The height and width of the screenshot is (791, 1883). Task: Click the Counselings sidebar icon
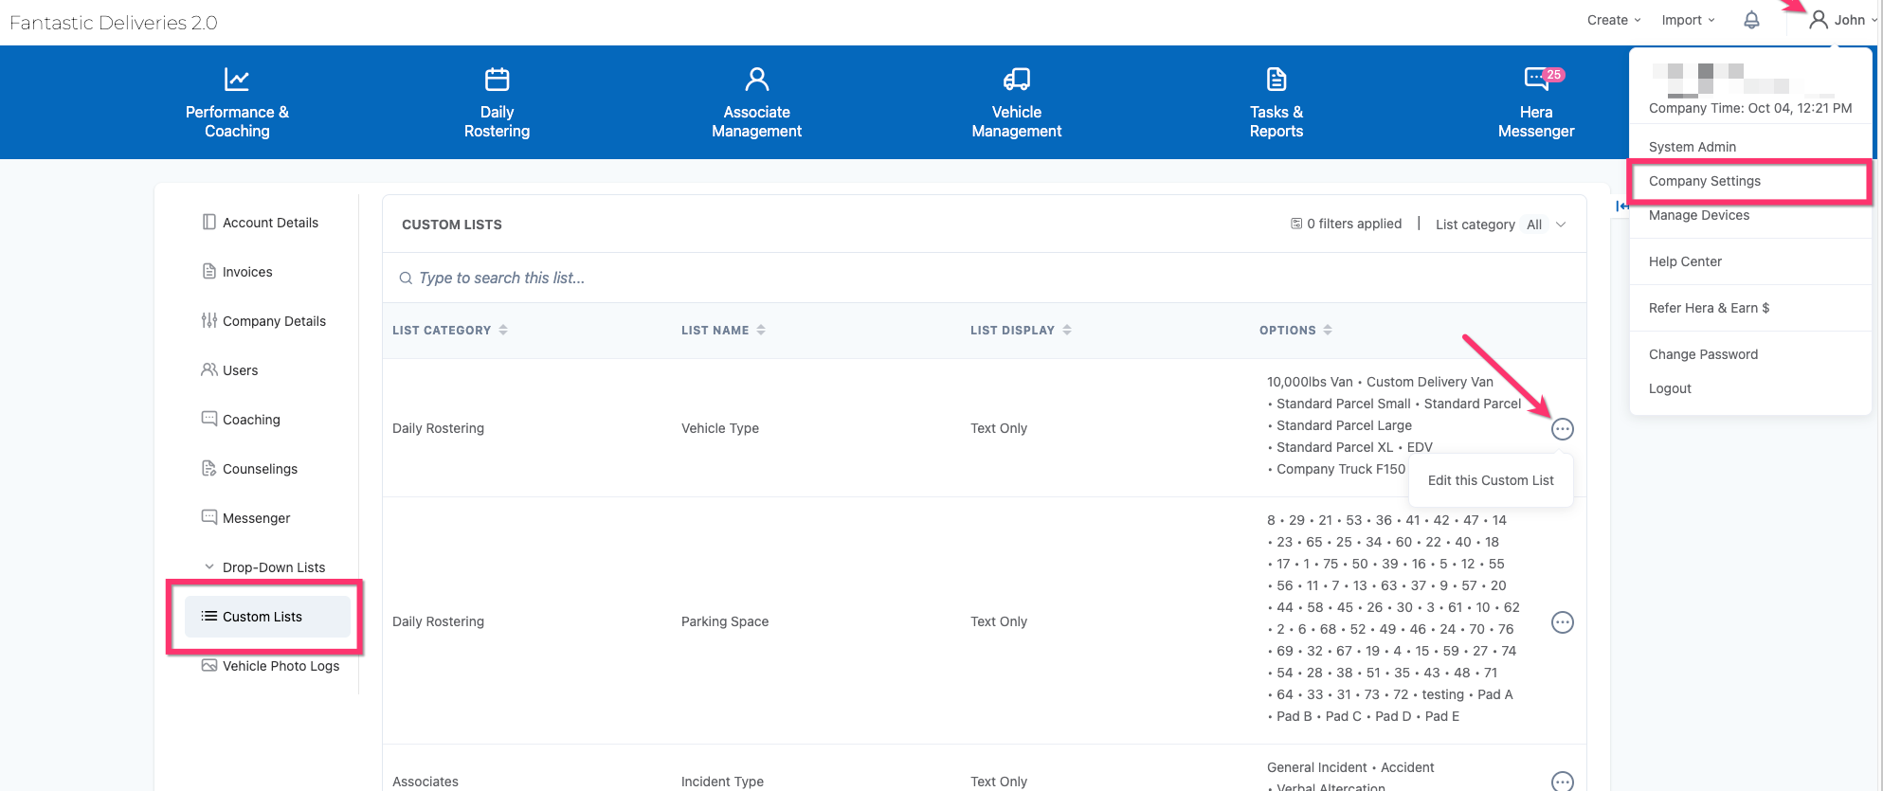209,468
